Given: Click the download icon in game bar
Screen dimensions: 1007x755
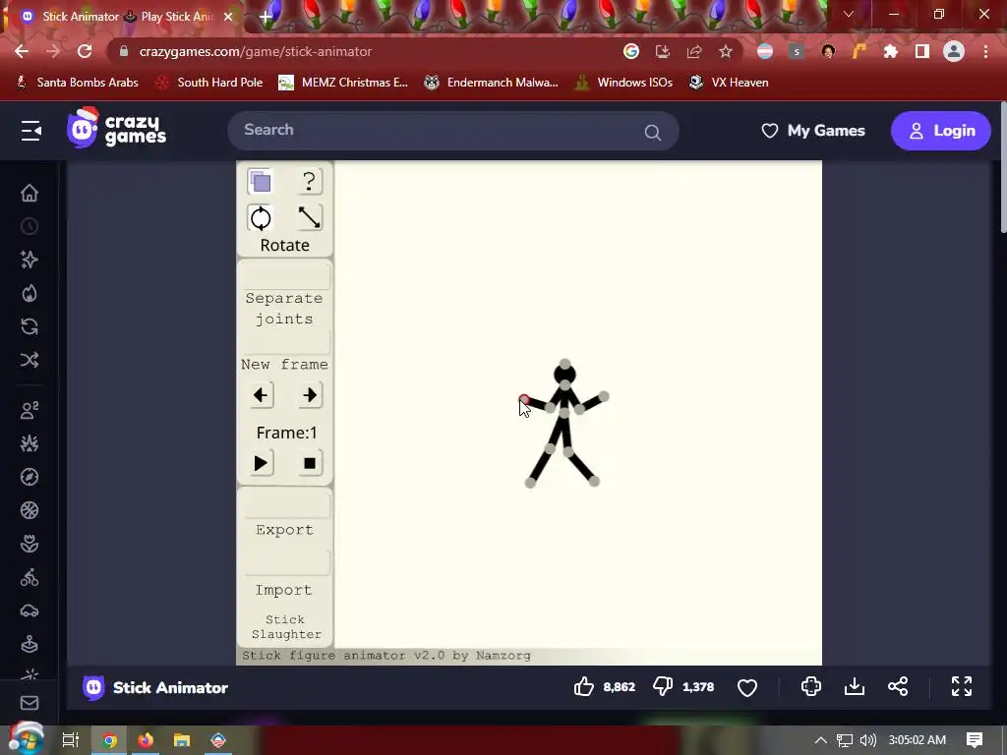Looking at the screenshot, I should tap(855, 686).
